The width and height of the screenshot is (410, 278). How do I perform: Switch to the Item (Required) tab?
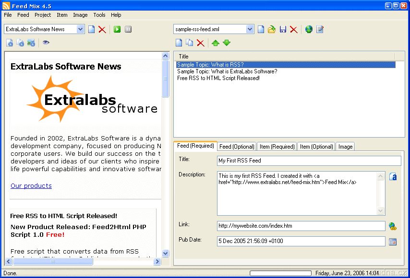coord(277,147)
